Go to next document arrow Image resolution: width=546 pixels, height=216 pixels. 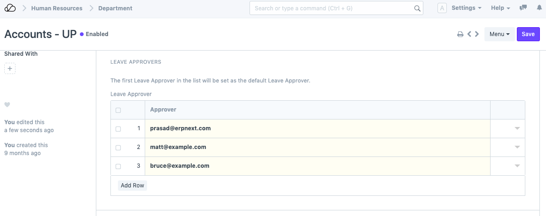pos(477,34)
